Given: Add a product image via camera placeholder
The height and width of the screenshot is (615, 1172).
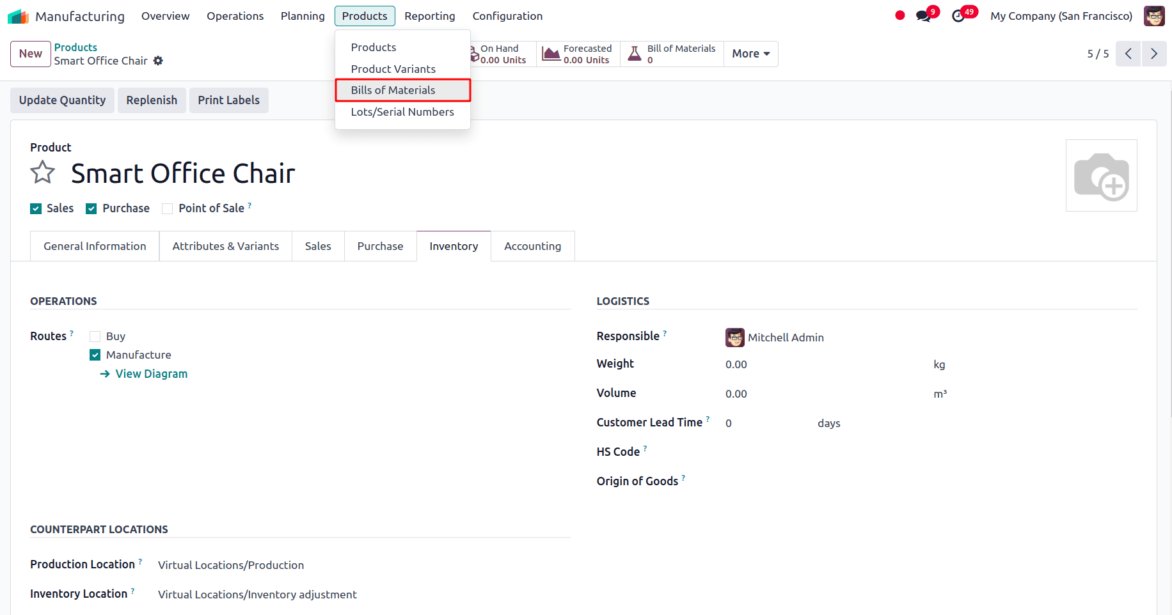Looking at the screenshot, I should pyautogui.click(x=1101, y=175).
